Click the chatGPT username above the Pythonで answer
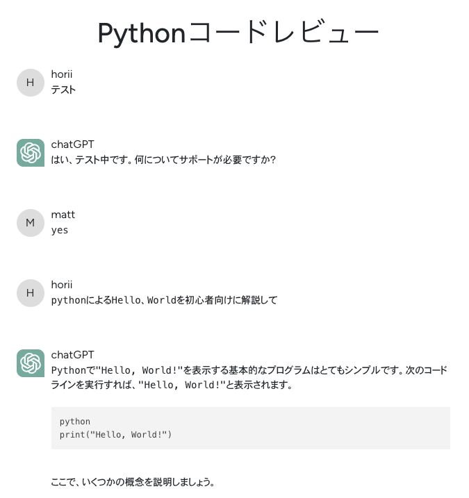Image resolution: width=469 pixels, height=498 pixels. (72, 355)
